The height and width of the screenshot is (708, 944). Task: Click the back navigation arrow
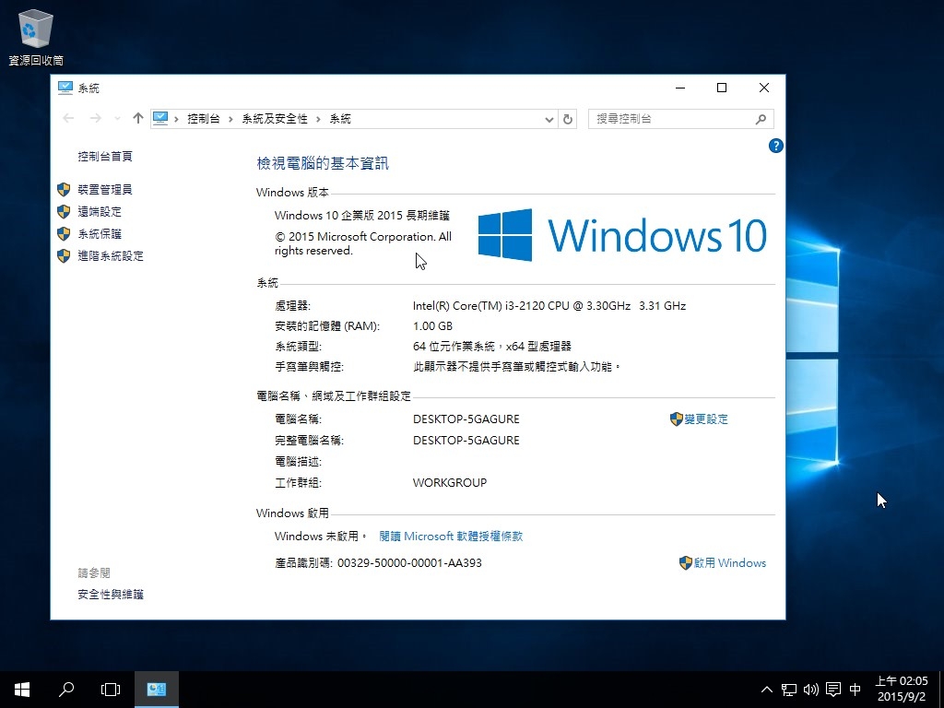[x=68, y=119]
